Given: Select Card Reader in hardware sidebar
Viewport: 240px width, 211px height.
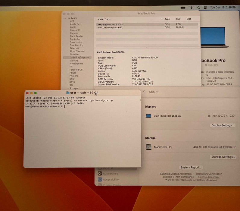Looking at the screenshot, I should click(76, 36).
